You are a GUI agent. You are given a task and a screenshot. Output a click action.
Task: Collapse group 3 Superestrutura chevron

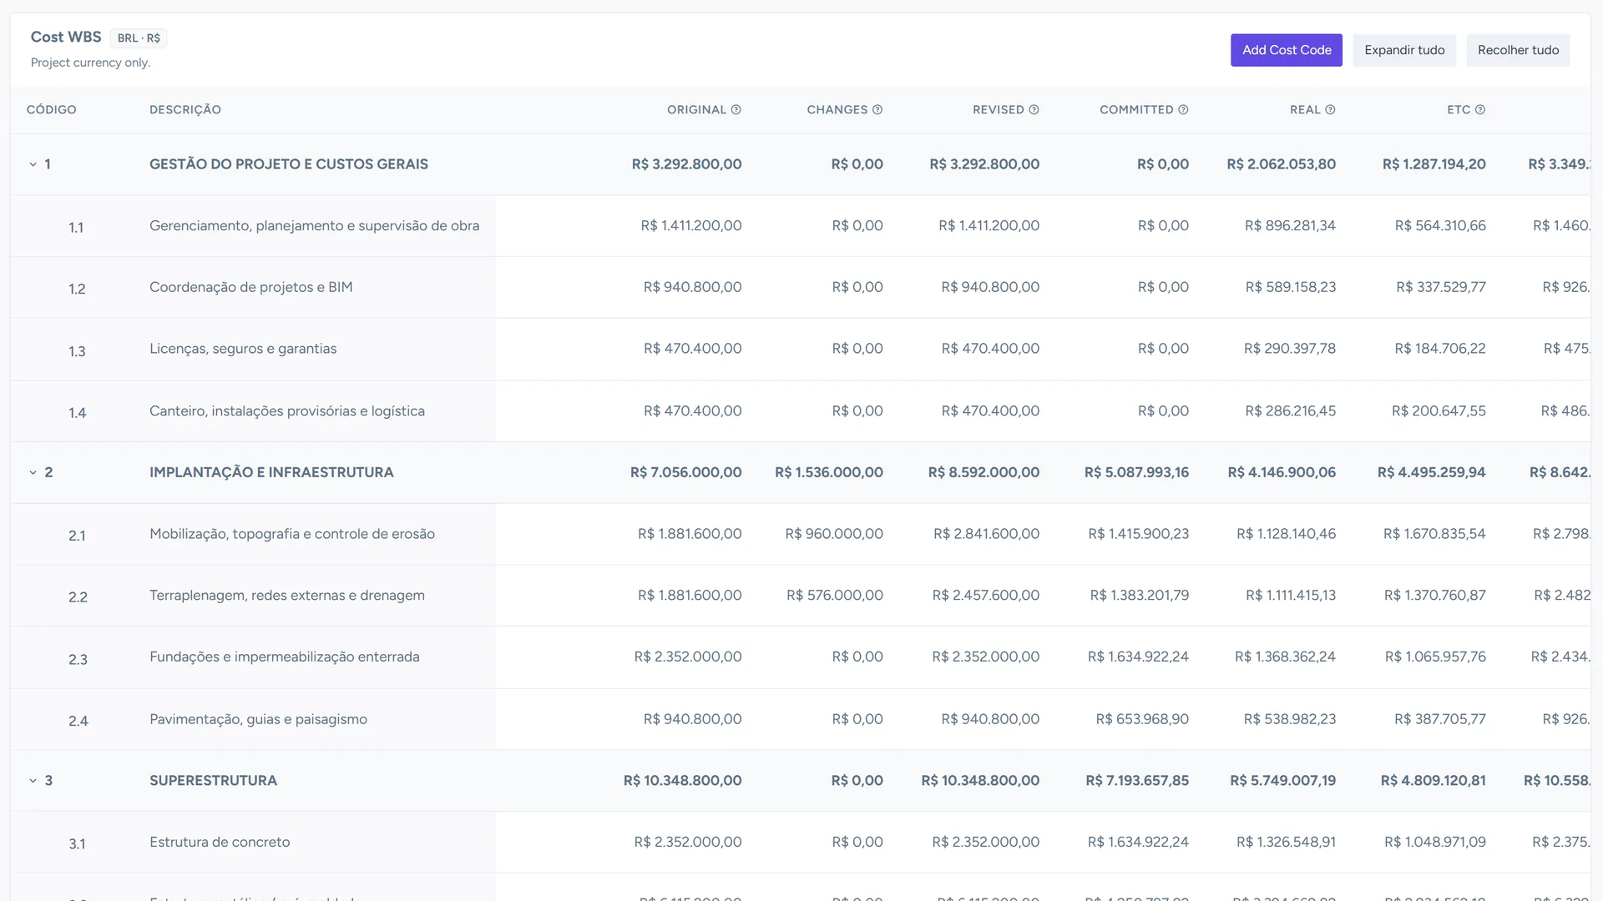pyautogui.click(x=33, y=781)
